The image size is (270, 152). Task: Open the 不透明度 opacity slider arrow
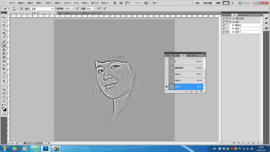pos(73,9)
